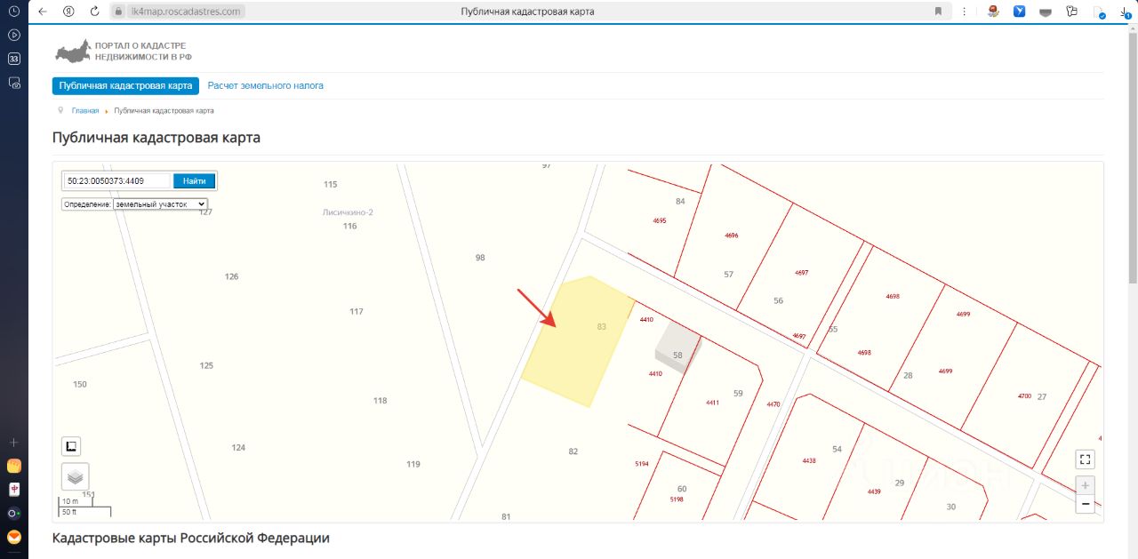Click the blue bird extension icon
This screenshot has width=1138, height=559.
tap(1021, 12)
